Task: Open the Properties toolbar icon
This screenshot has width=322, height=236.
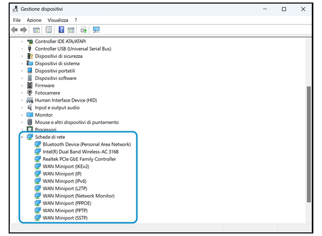Action: pos(49,30)
